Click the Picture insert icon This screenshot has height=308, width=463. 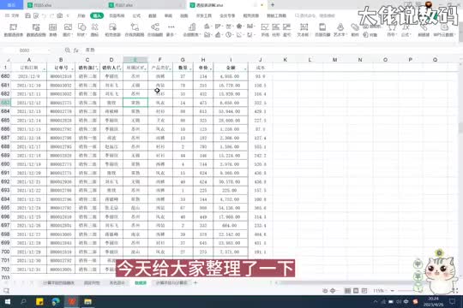tap(68, 30)
